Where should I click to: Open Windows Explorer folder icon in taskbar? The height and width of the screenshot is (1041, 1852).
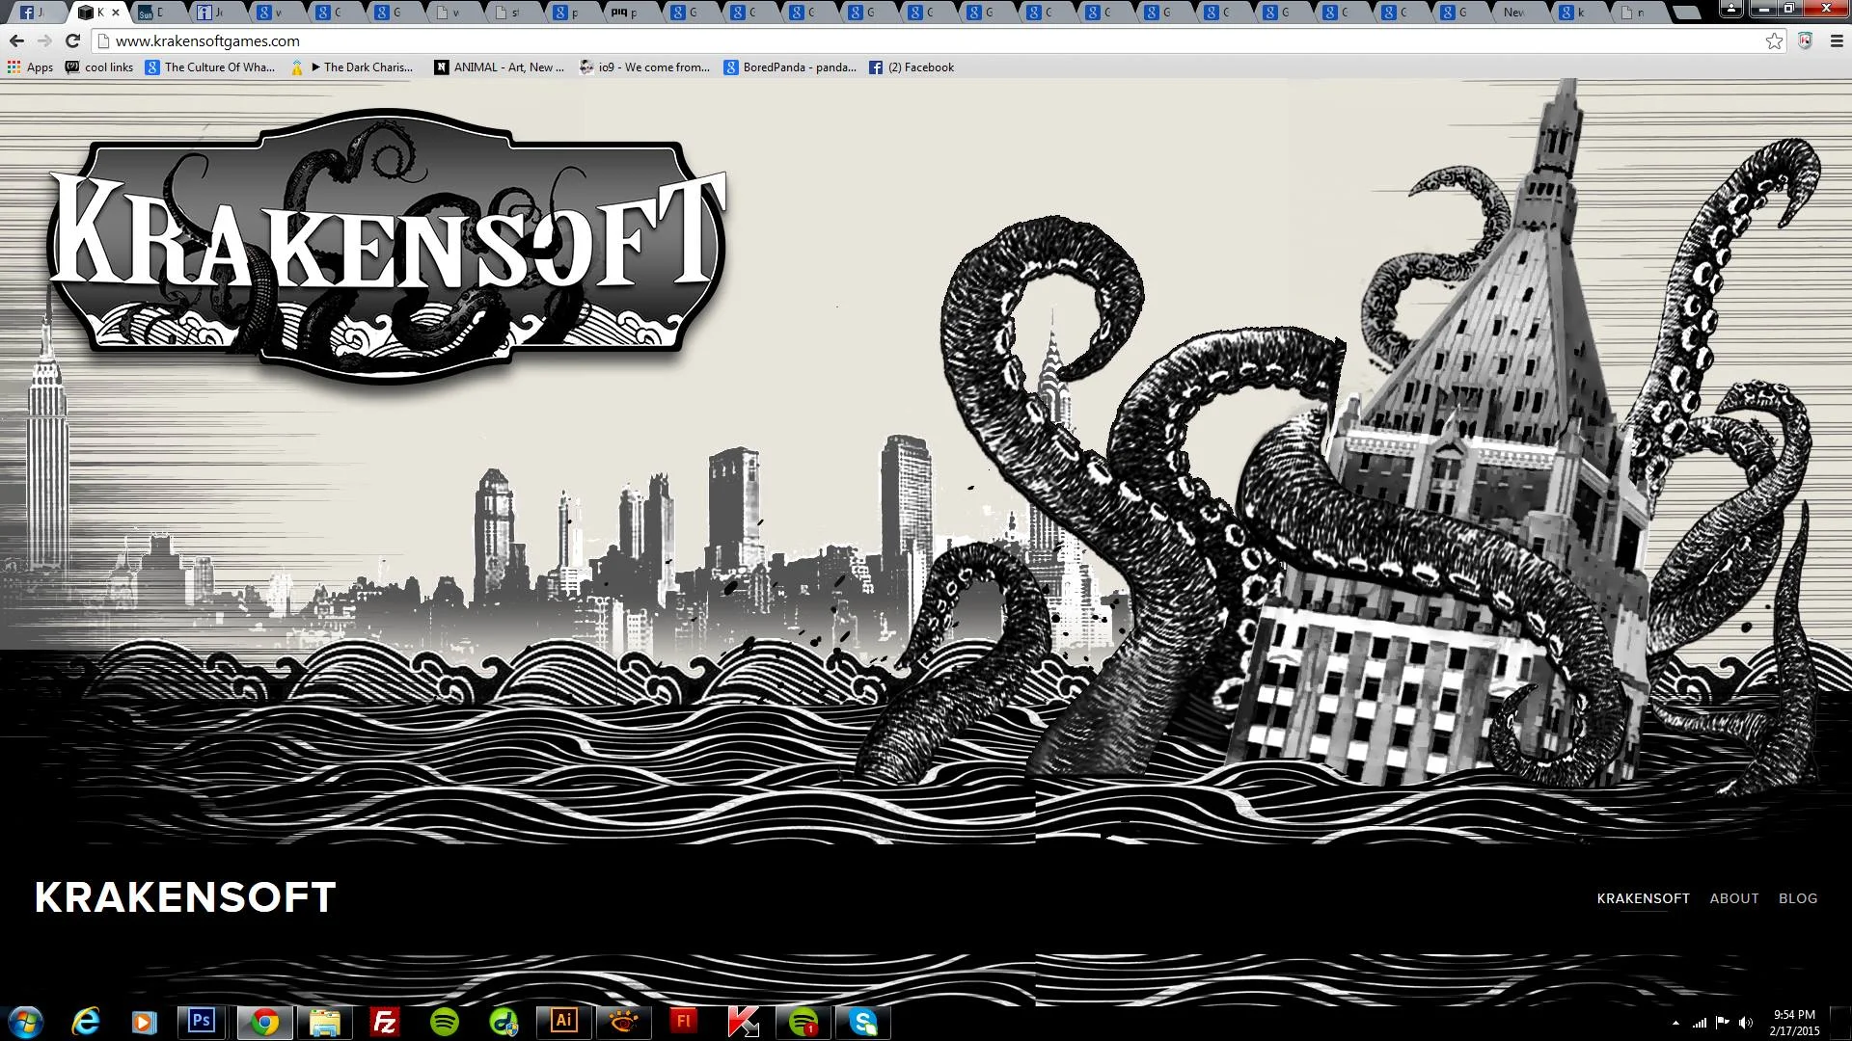tap(325, 1022)
